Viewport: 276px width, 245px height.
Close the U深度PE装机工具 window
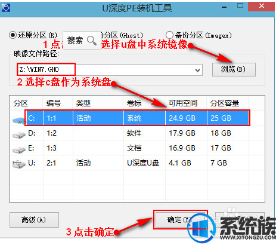pos(262,6)
